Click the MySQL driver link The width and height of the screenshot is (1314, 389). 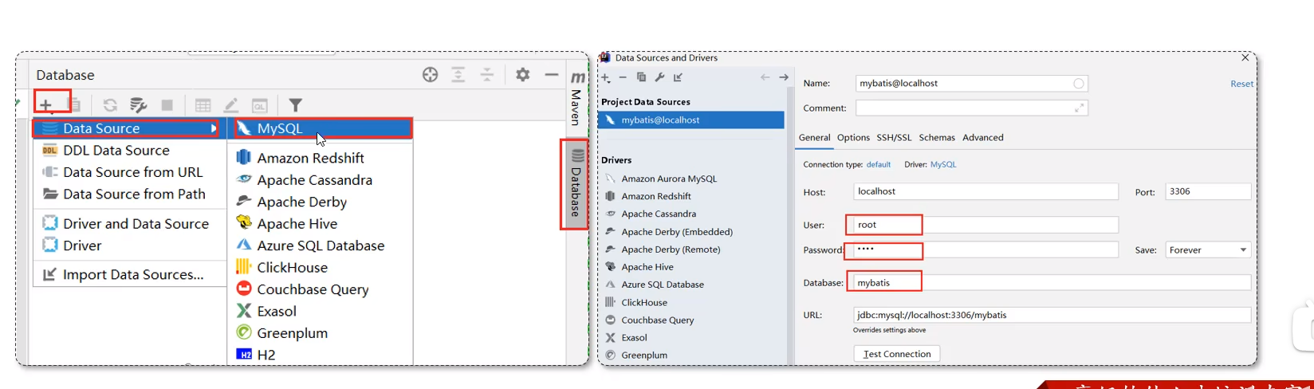click(x=943, y=165)
